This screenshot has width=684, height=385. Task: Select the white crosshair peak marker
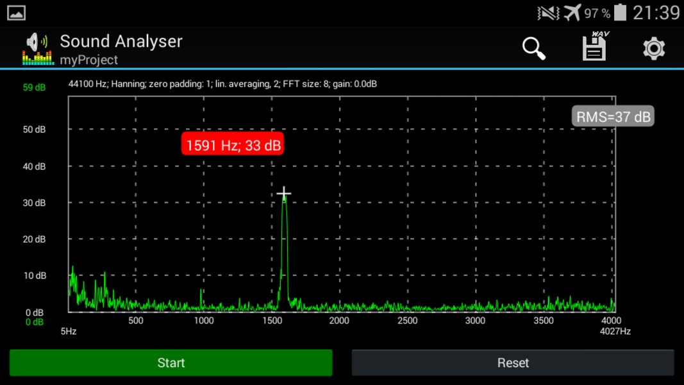click(x=284, y=193)
